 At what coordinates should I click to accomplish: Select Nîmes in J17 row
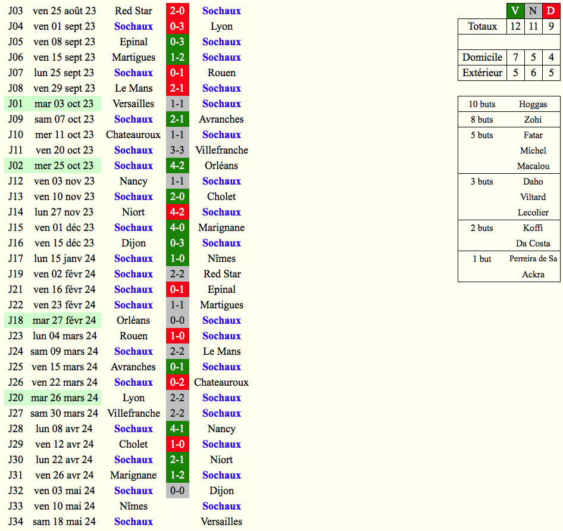click(221, 259)
